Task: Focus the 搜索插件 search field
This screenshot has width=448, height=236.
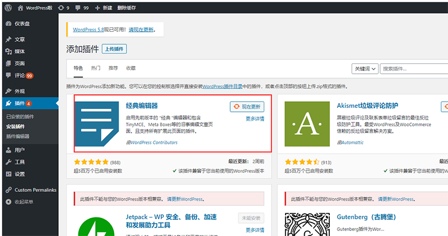Action: [x=414, y=69]
